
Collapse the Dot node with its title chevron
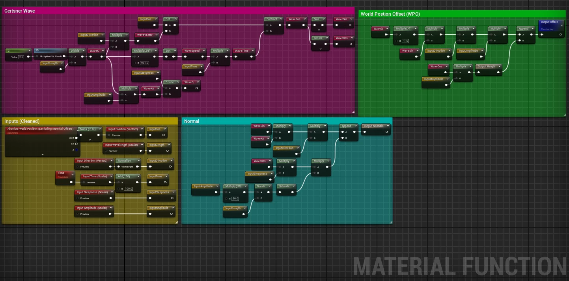point(177,19)
